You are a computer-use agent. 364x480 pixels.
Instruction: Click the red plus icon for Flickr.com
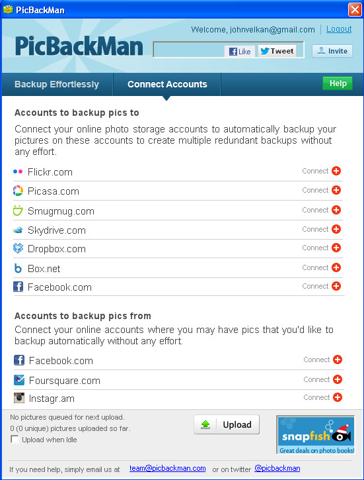pos(336,171)
